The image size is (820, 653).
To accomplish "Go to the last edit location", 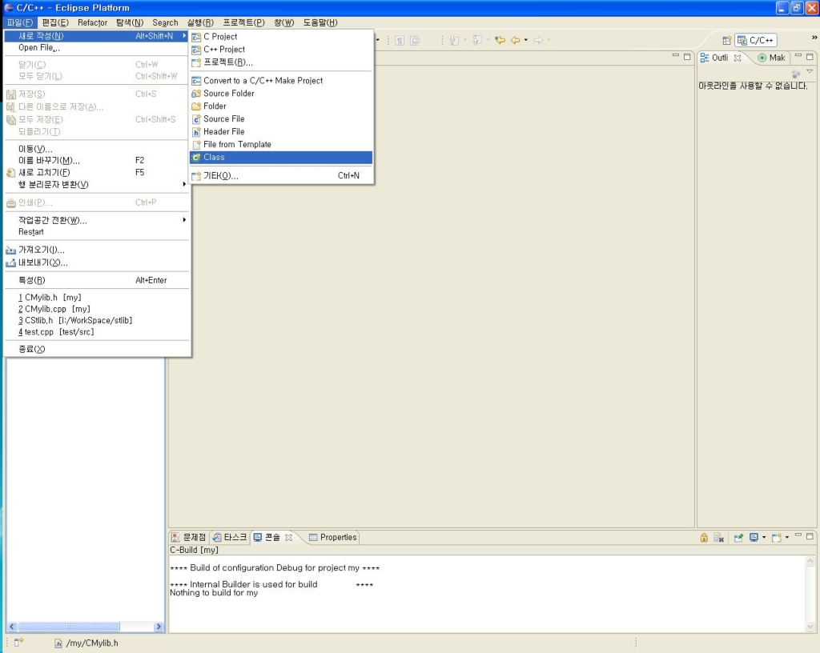I will tap(500, 40).
